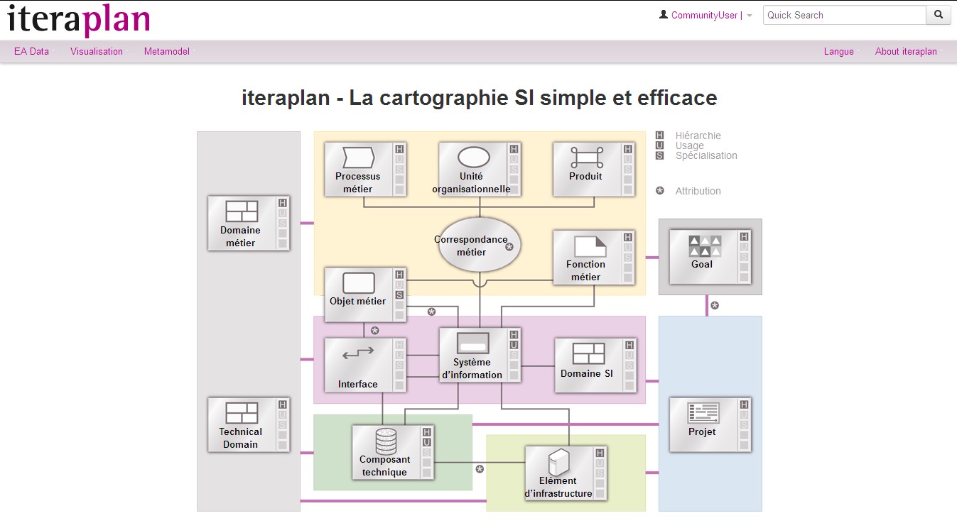Image resolution: width=957 pixels, height=523 pixels.
Task: Click the search magnifier button
Action: pos(939,15)
